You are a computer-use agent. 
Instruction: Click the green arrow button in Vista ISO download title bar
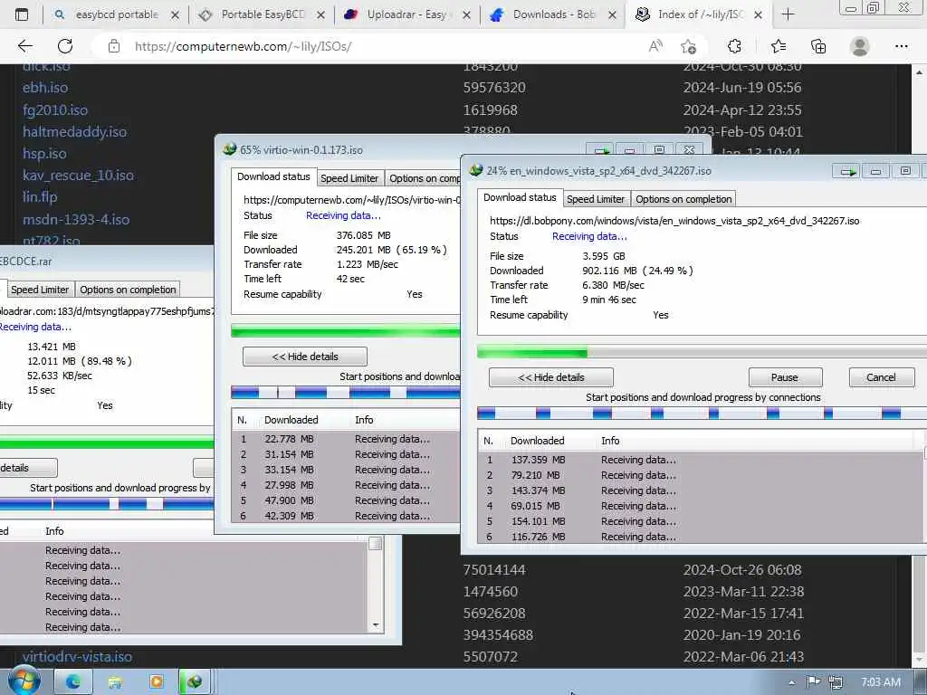tap(847, 171)
